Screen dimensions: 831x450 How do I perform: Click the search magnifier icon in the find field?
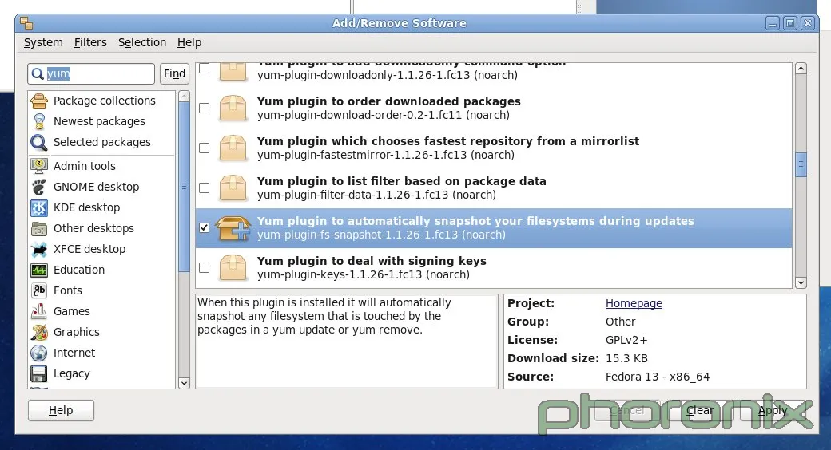tap(37, 73)
